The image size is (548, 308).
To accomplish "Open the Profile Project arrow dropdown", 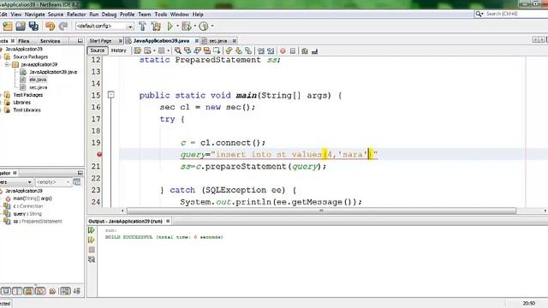I will [212, 27].
